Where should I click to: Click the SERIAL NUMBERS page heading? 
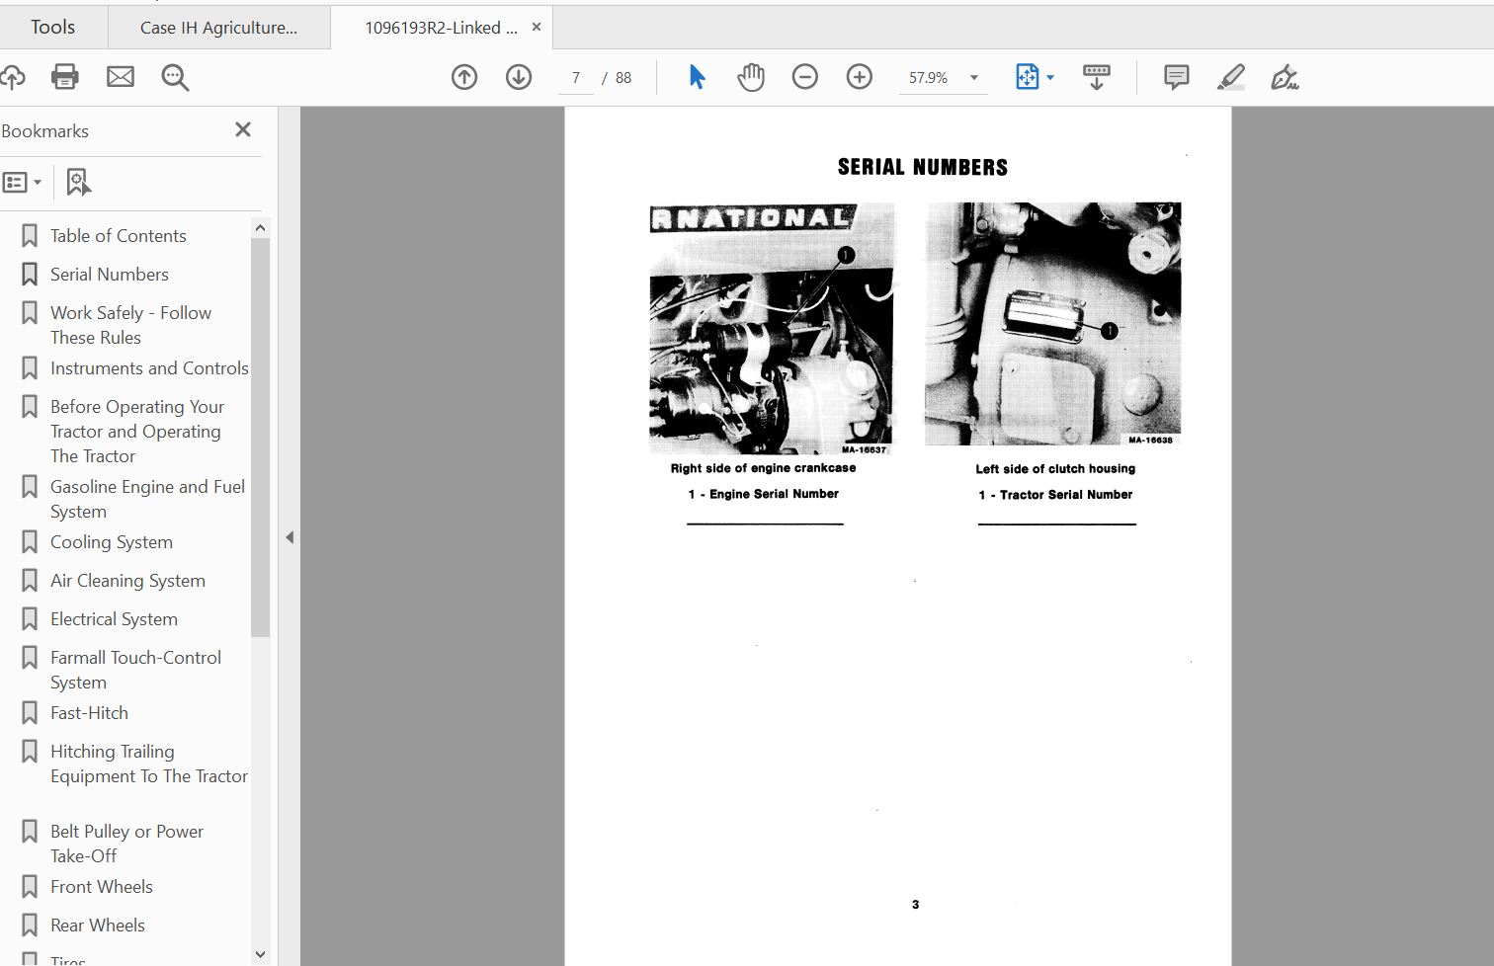point(923,167)
